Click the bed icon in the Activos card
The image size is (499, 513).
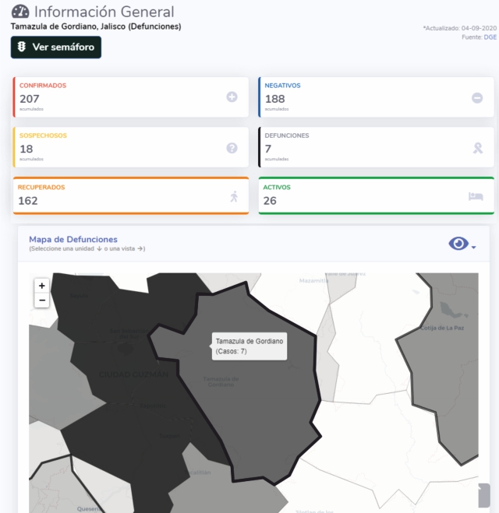[476, 196]
